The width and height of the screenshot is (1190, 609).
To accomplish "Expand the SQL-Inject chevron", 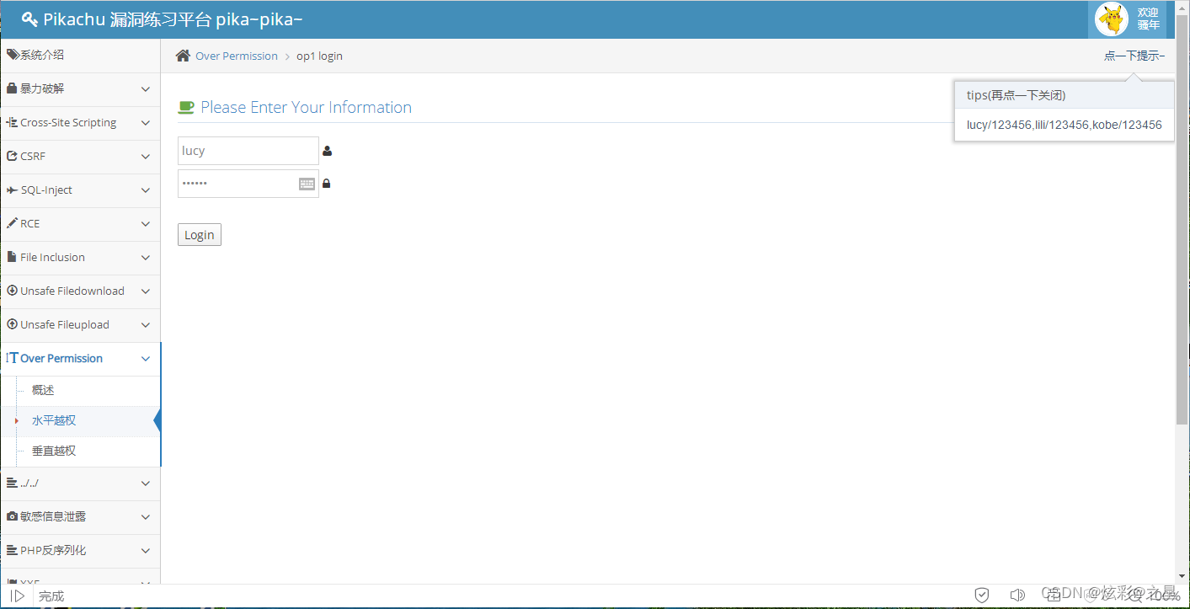I will [x=146, y=190].
